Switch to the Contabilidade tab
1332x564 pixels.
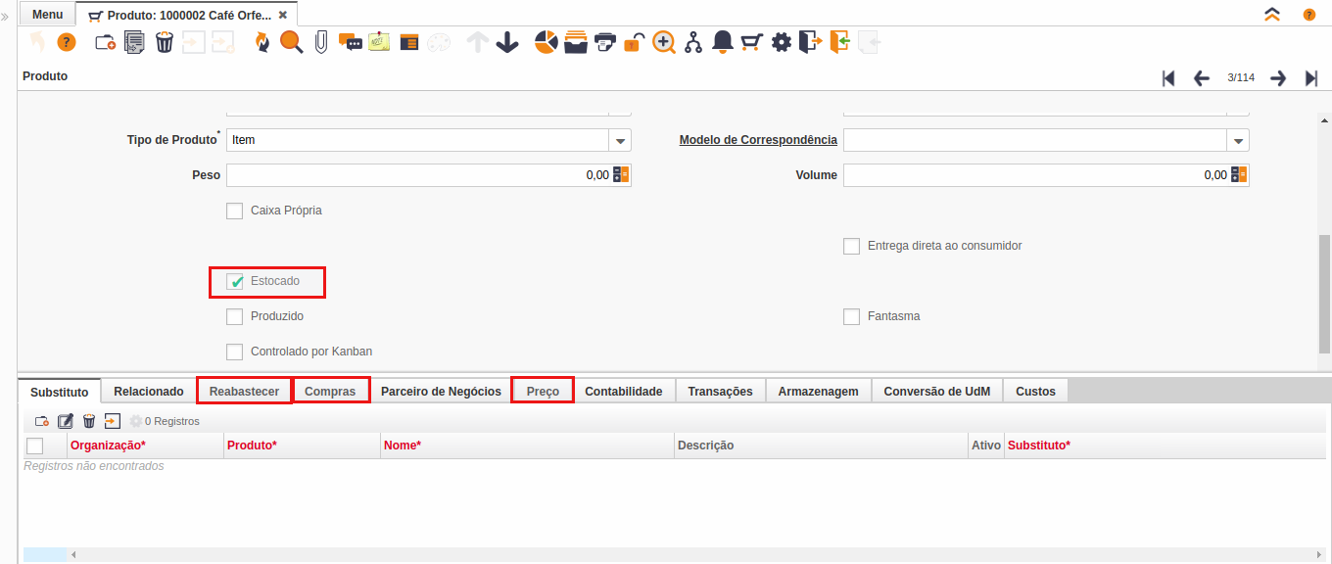tap(623, 392)
